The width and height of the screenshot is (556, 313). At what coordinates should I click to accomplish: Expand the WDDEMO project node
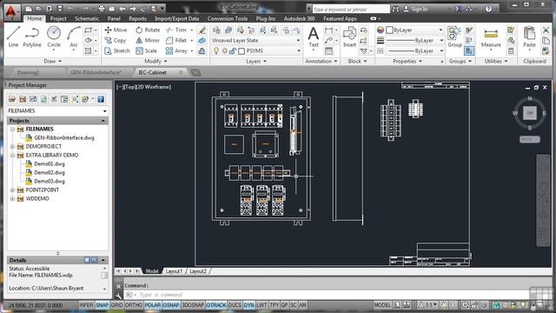pyautogui.click(x=12, y=199)
